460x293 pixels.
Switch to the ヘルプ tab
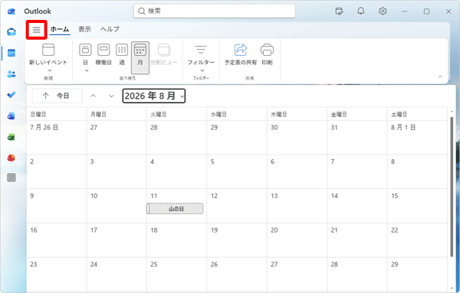pos(110,29)
